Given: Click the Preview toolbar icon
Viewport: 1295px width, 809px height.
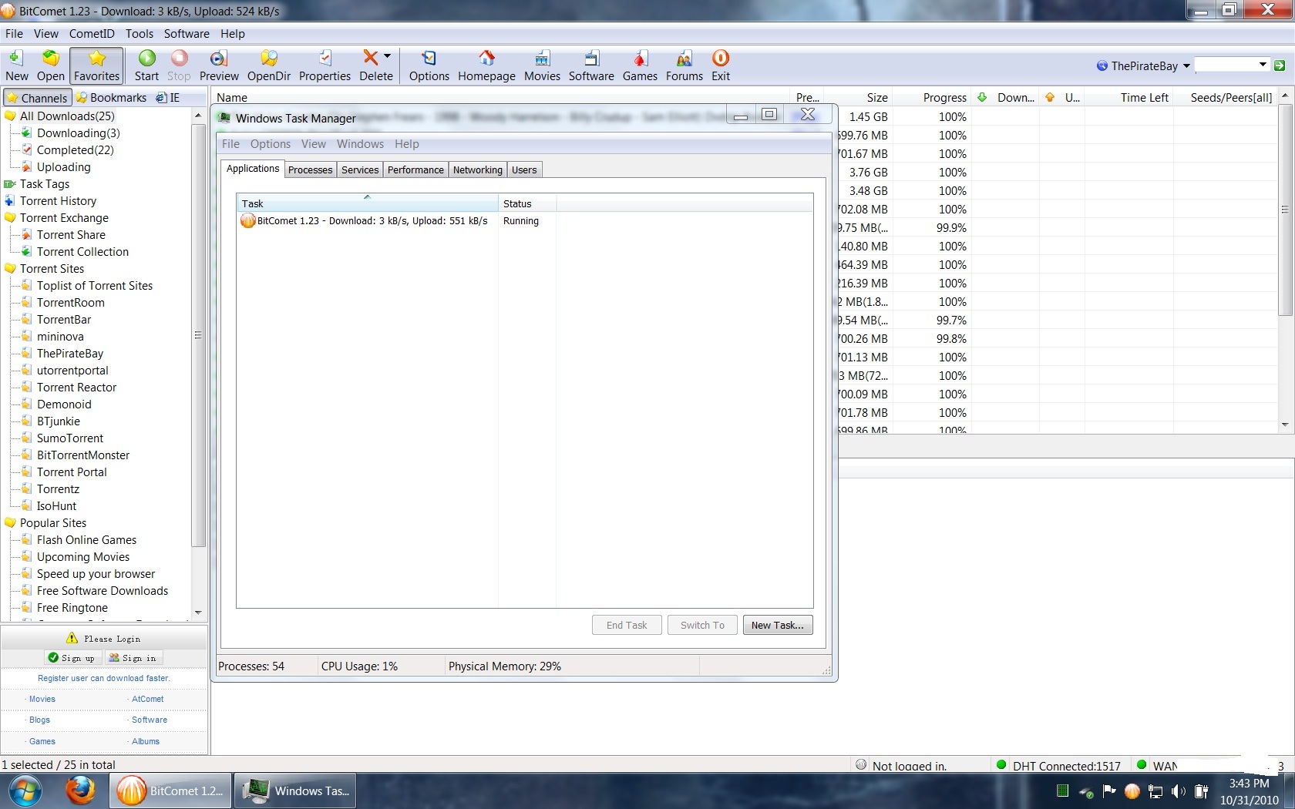Looking at the screenshot, I should (219, 65).
